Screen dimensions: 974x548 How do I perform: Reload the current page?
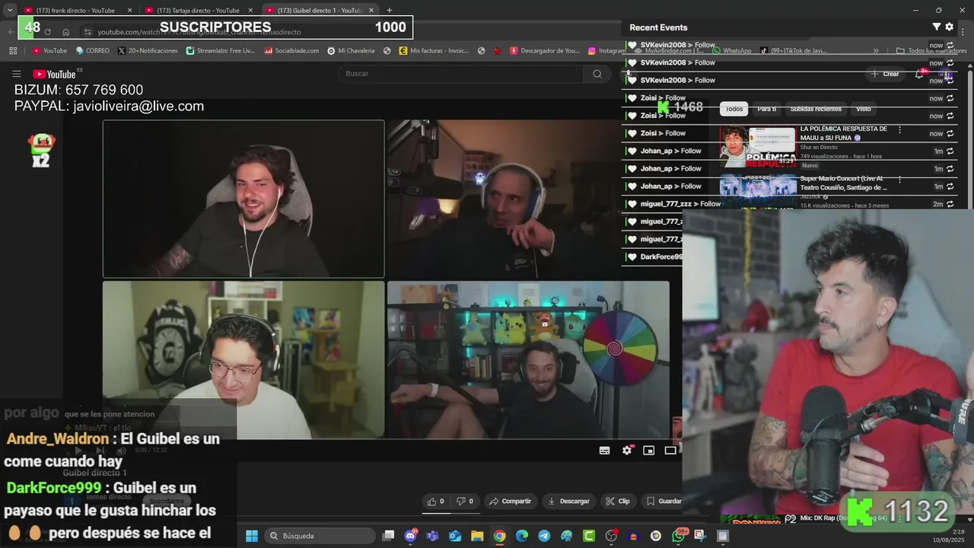point(47,32)
